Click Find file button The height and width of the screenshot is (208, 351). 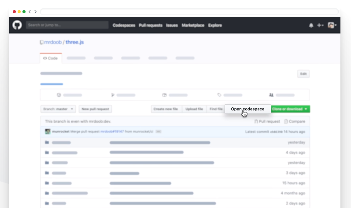click(x=216, y=109)
